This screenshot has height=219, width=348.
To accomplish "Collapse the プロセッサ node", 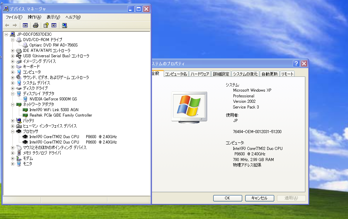I will click(13, 131).
